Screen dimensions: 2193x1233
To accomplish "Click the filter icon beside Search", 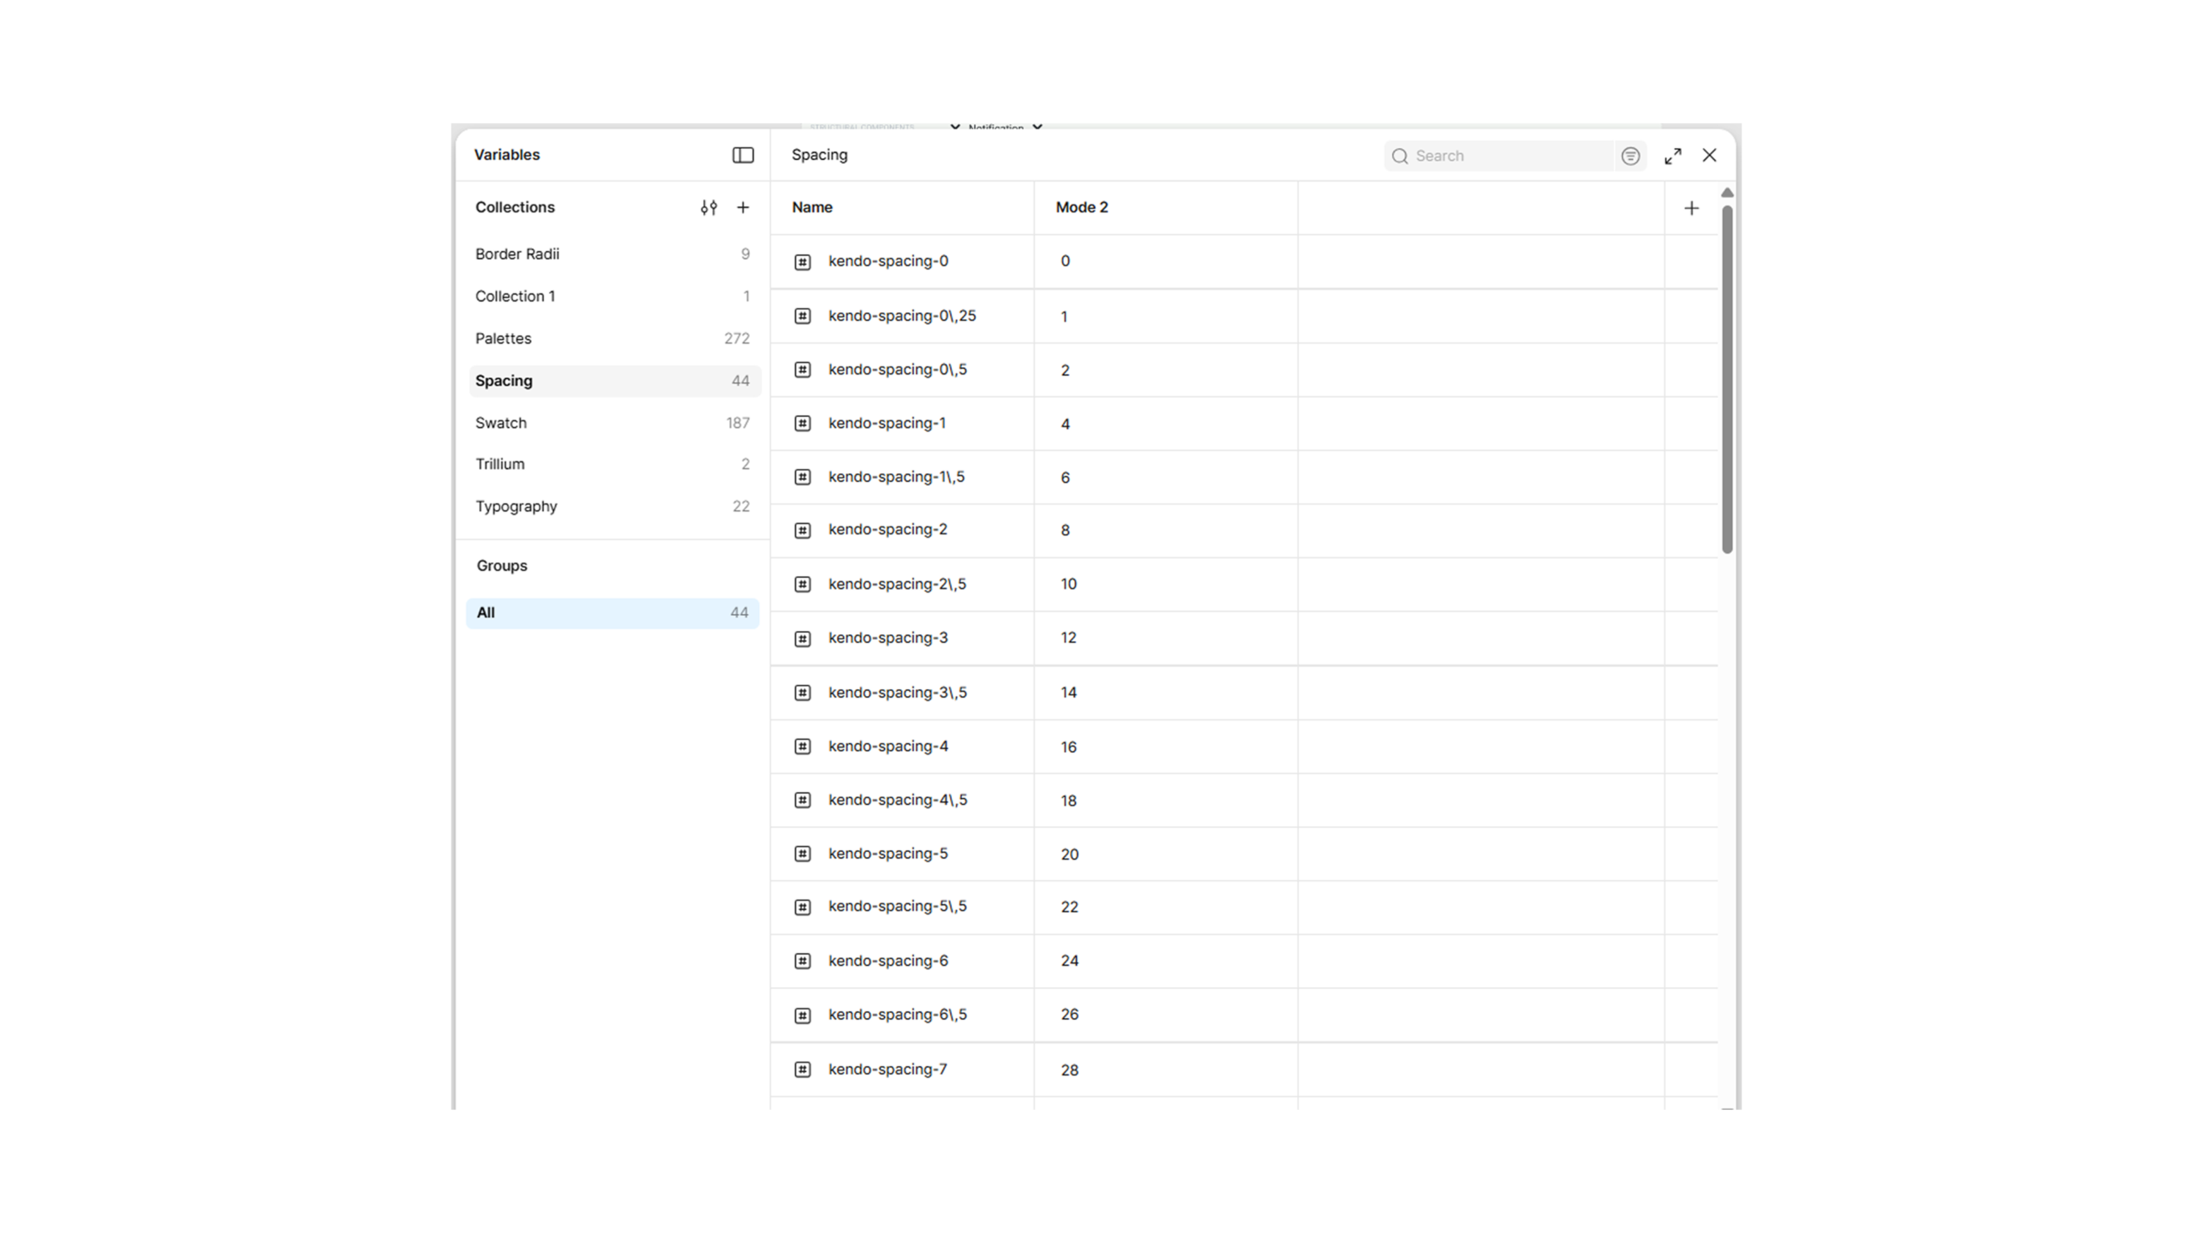I will [x=1630, y=156].
